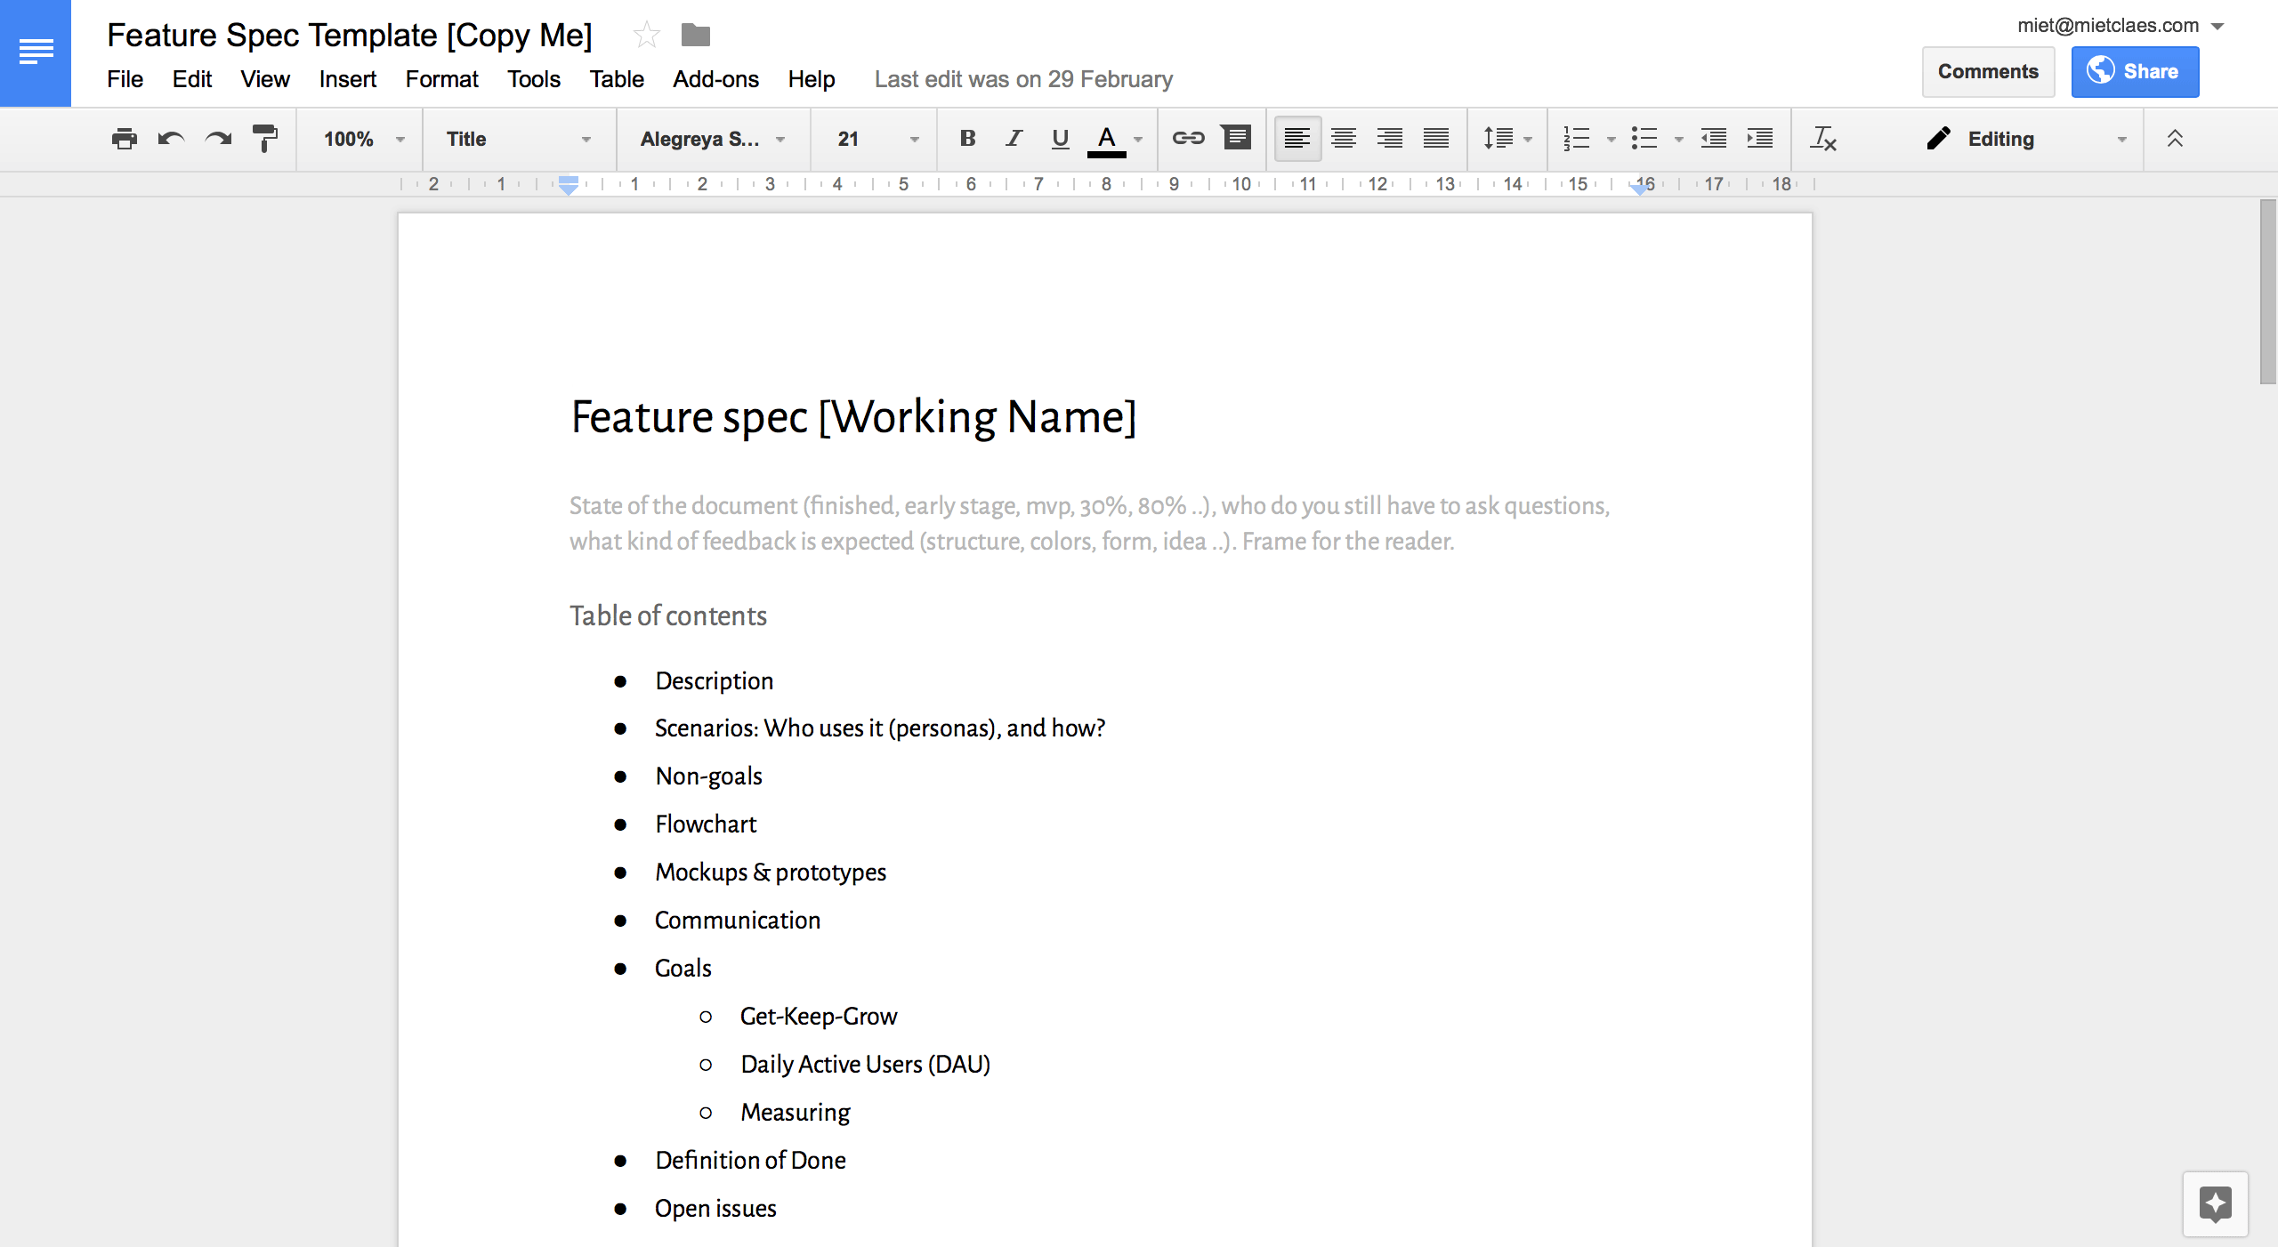Star this document

pyautogui.click(x=647, y=36)
